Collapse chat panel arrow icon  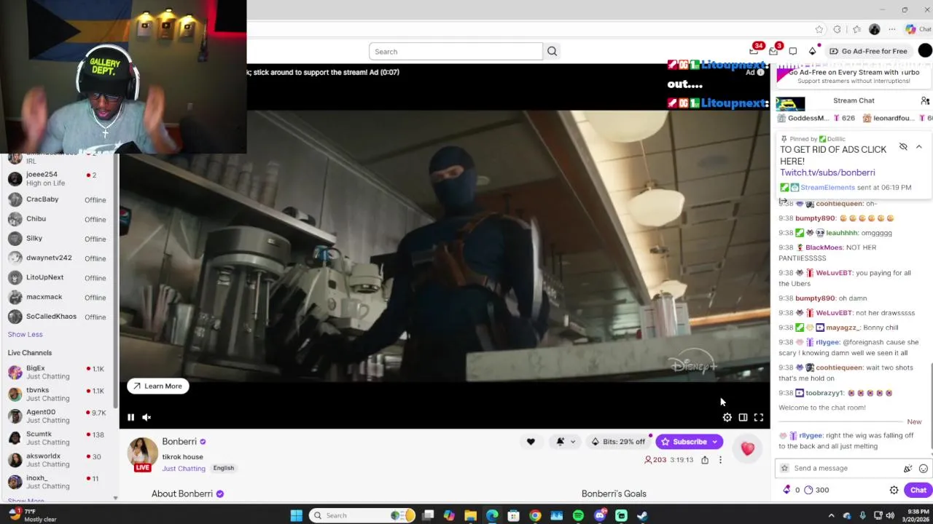pos(782,201)
